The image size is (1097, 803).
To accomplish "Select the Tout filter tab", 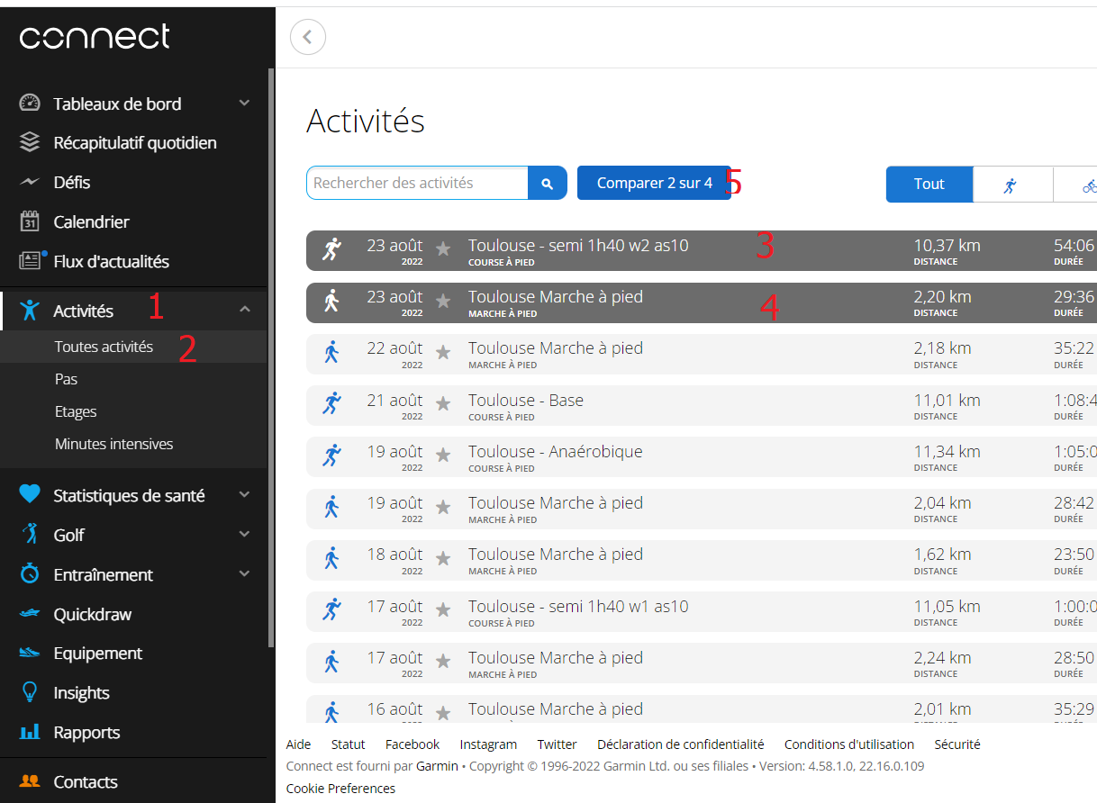I will (929, 184).
